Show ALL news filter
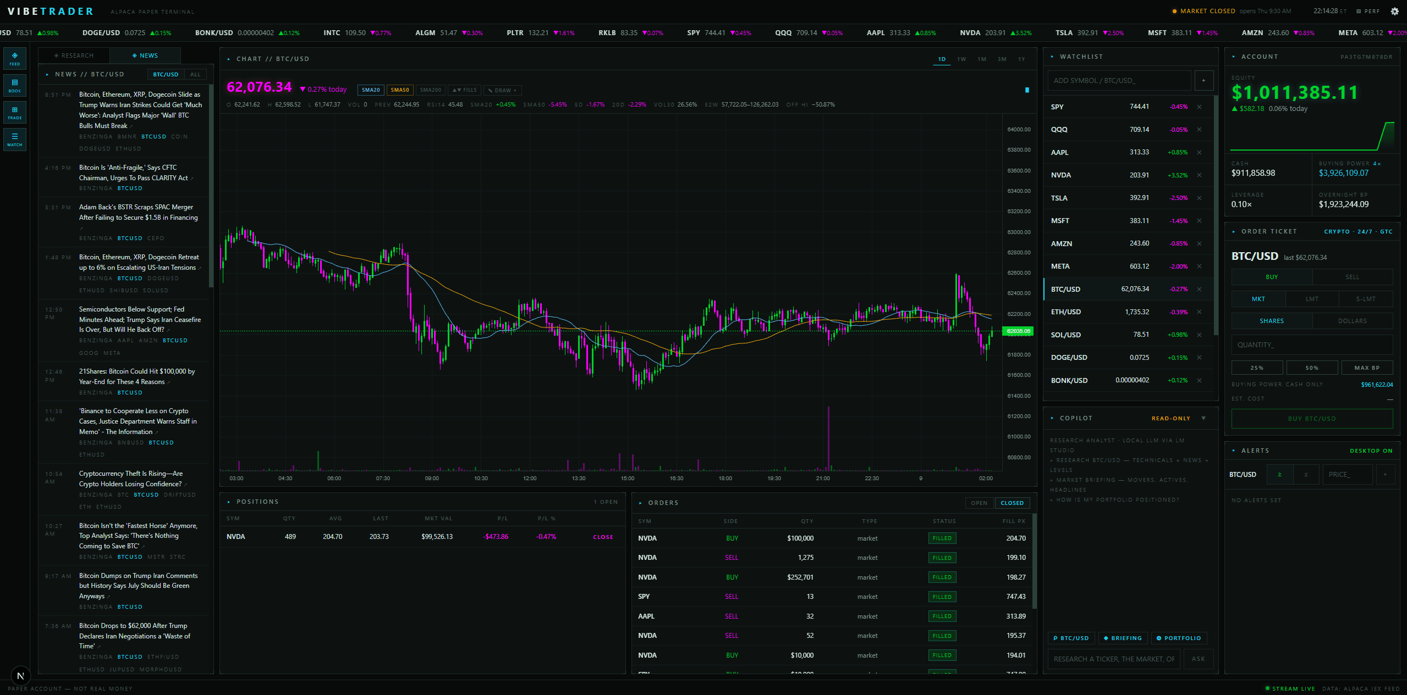Image resolution: width=1407 pixels, height=695 pixels. pyautogui.click(x=195, y=75)
